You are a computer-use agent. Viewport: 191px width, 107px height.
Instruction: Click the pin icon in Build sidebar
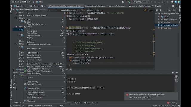pyautogui.click(x=14, y=84)
